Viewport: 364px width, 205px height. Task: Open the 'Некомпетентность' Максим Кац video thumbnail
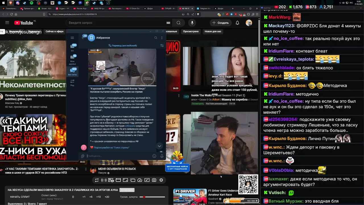[33, 66]
